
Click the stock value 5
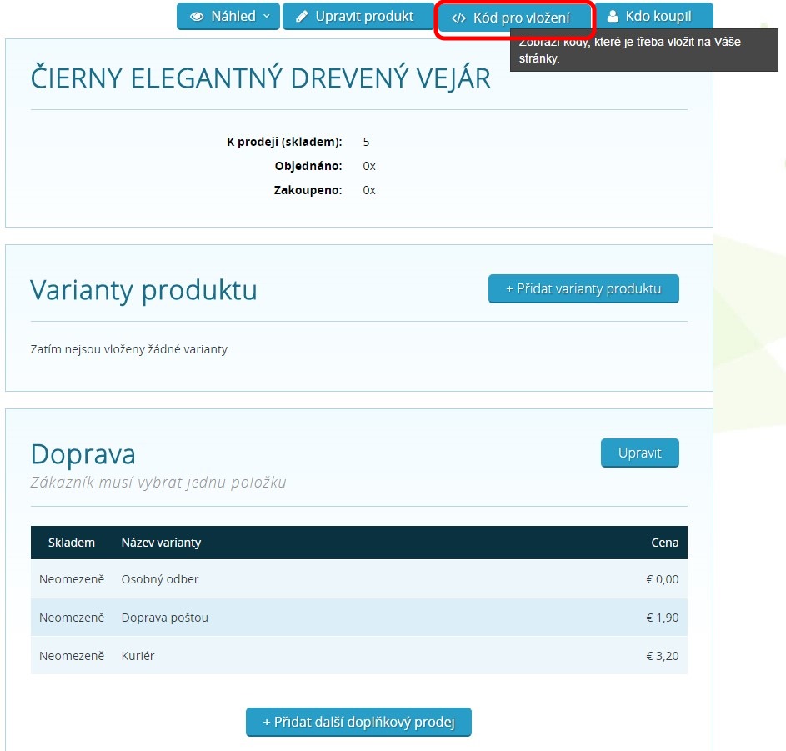coord(366,142)
